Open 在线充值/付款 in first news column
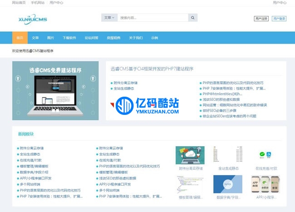The height and width of the screenshot is (212, 295). point(31,160)
